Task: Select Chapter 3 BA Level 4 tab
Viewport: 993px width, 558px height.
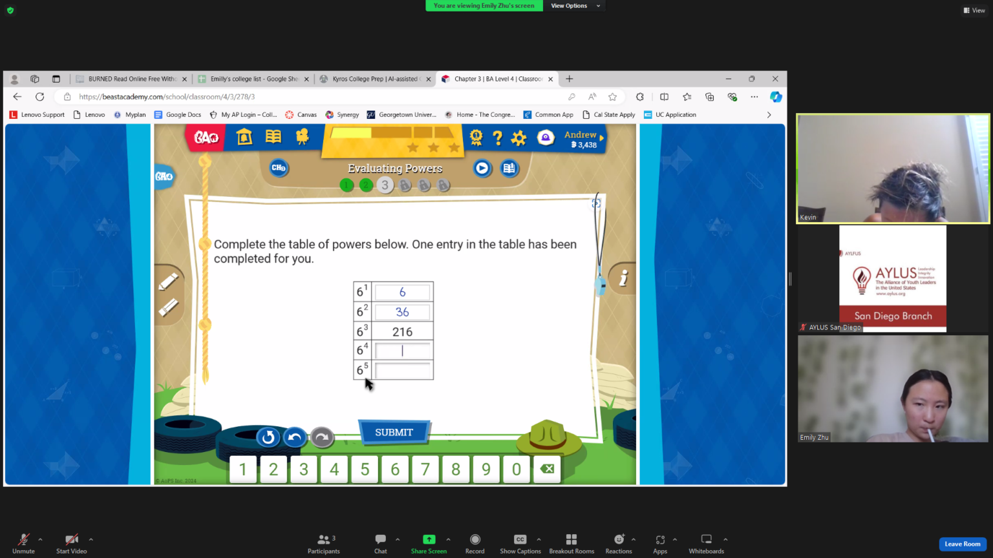Action: 497,79
